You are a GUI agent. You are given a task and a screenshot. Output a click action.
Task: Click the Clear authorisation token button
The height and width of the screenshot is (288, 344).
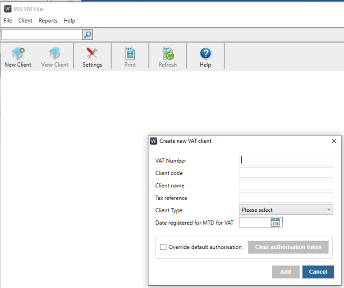[288, 247]
